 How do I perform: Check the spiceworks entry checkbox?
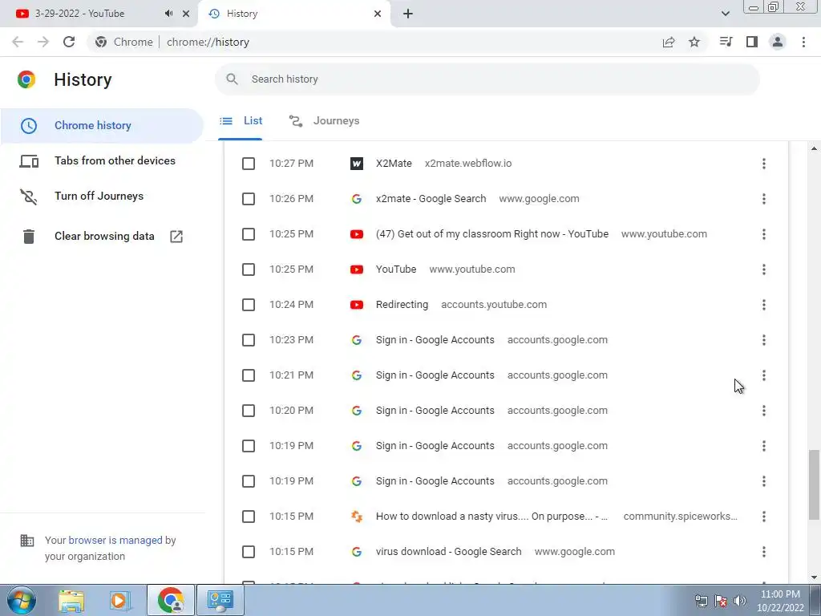[x=249, y=517]
